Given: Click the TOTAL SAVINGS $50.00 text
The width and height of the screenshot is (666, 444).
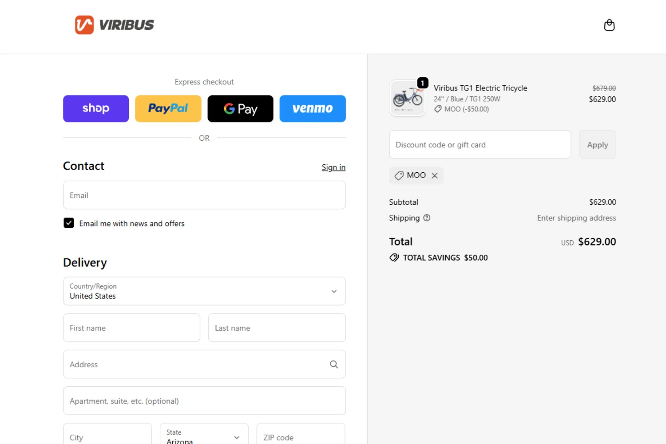Looking at the screenshot, I should pyautogui.click(x=445, y=258).
